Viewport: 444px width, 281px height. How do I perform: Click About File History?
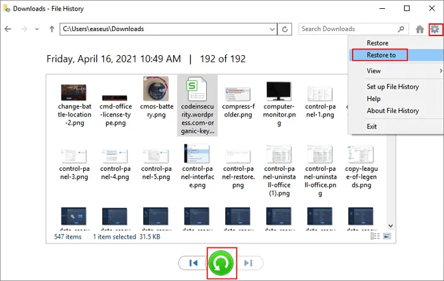[393, 111]
